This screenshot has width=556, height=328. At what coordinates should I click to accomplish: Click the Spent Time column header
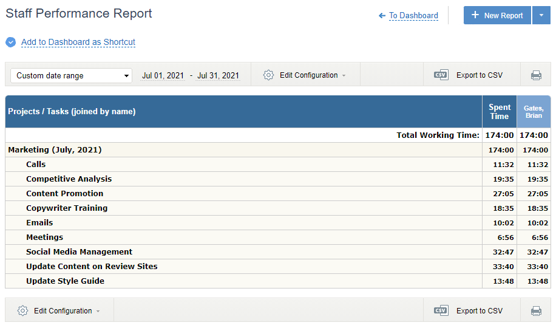500,112
